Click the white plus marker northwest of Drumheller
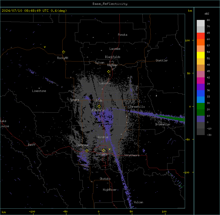The width and height of the screenshot is (220, 215). (x=156, y=96)
